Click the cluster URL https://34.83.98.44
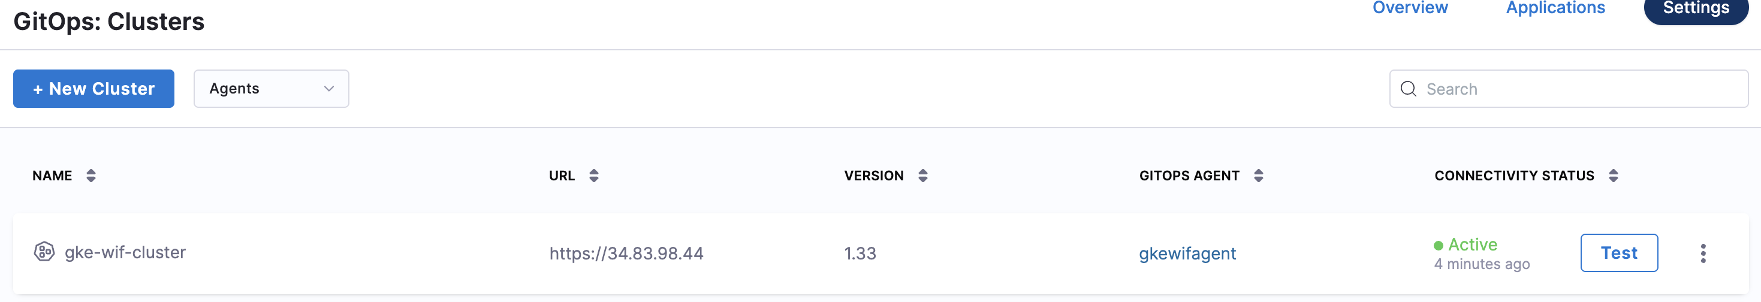The image size is (1761, 302). (626, 253)
